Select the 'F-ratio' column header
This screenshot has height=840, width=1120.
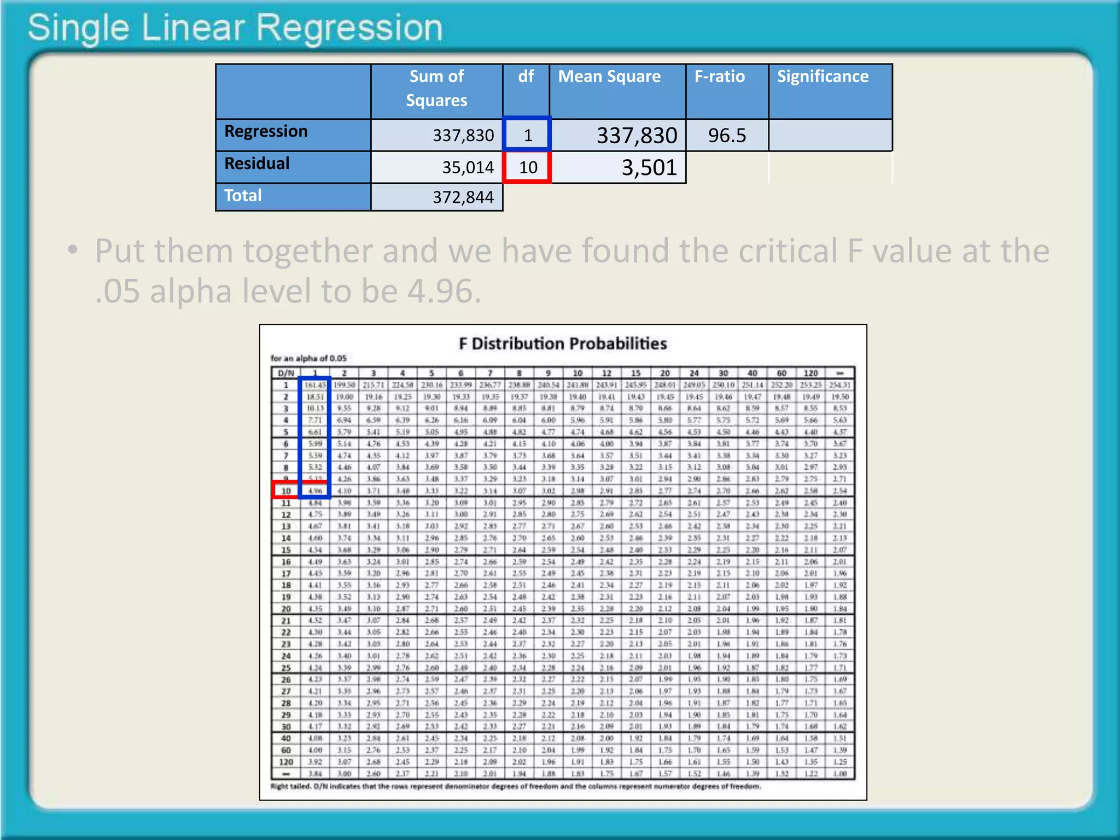tap(720, 77)
